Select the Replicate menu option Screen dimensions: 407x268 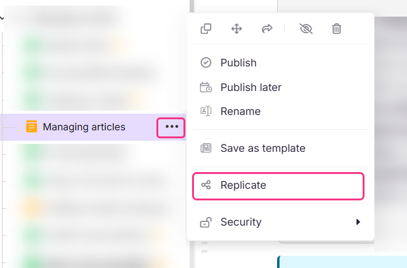[x=278, y=186]
